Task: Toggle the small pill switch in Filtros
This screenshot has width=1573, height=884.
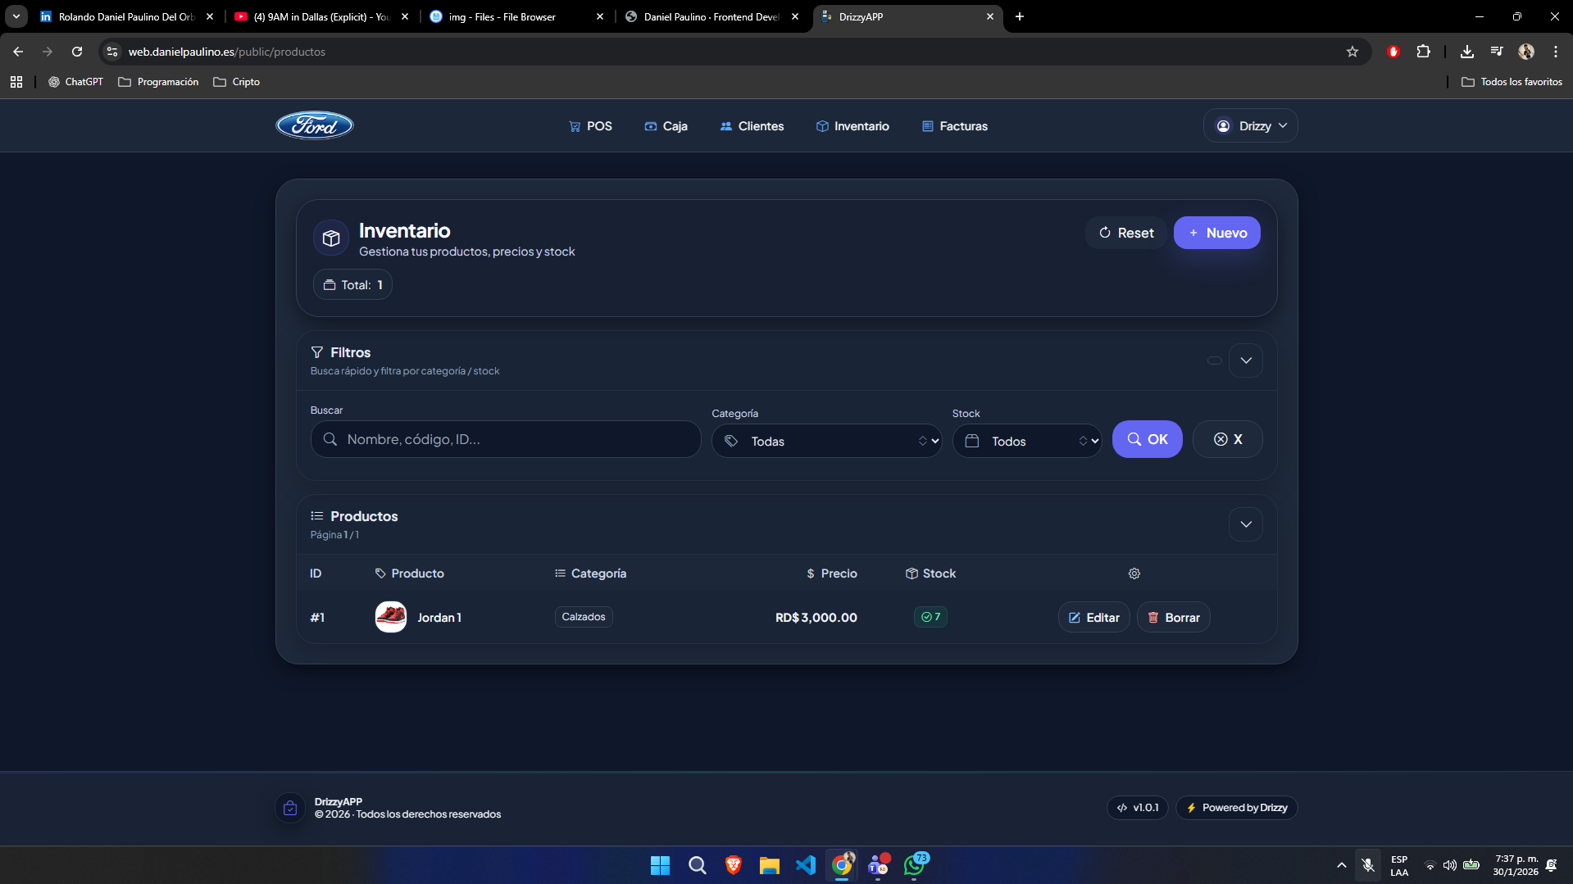Action: 1214,360
